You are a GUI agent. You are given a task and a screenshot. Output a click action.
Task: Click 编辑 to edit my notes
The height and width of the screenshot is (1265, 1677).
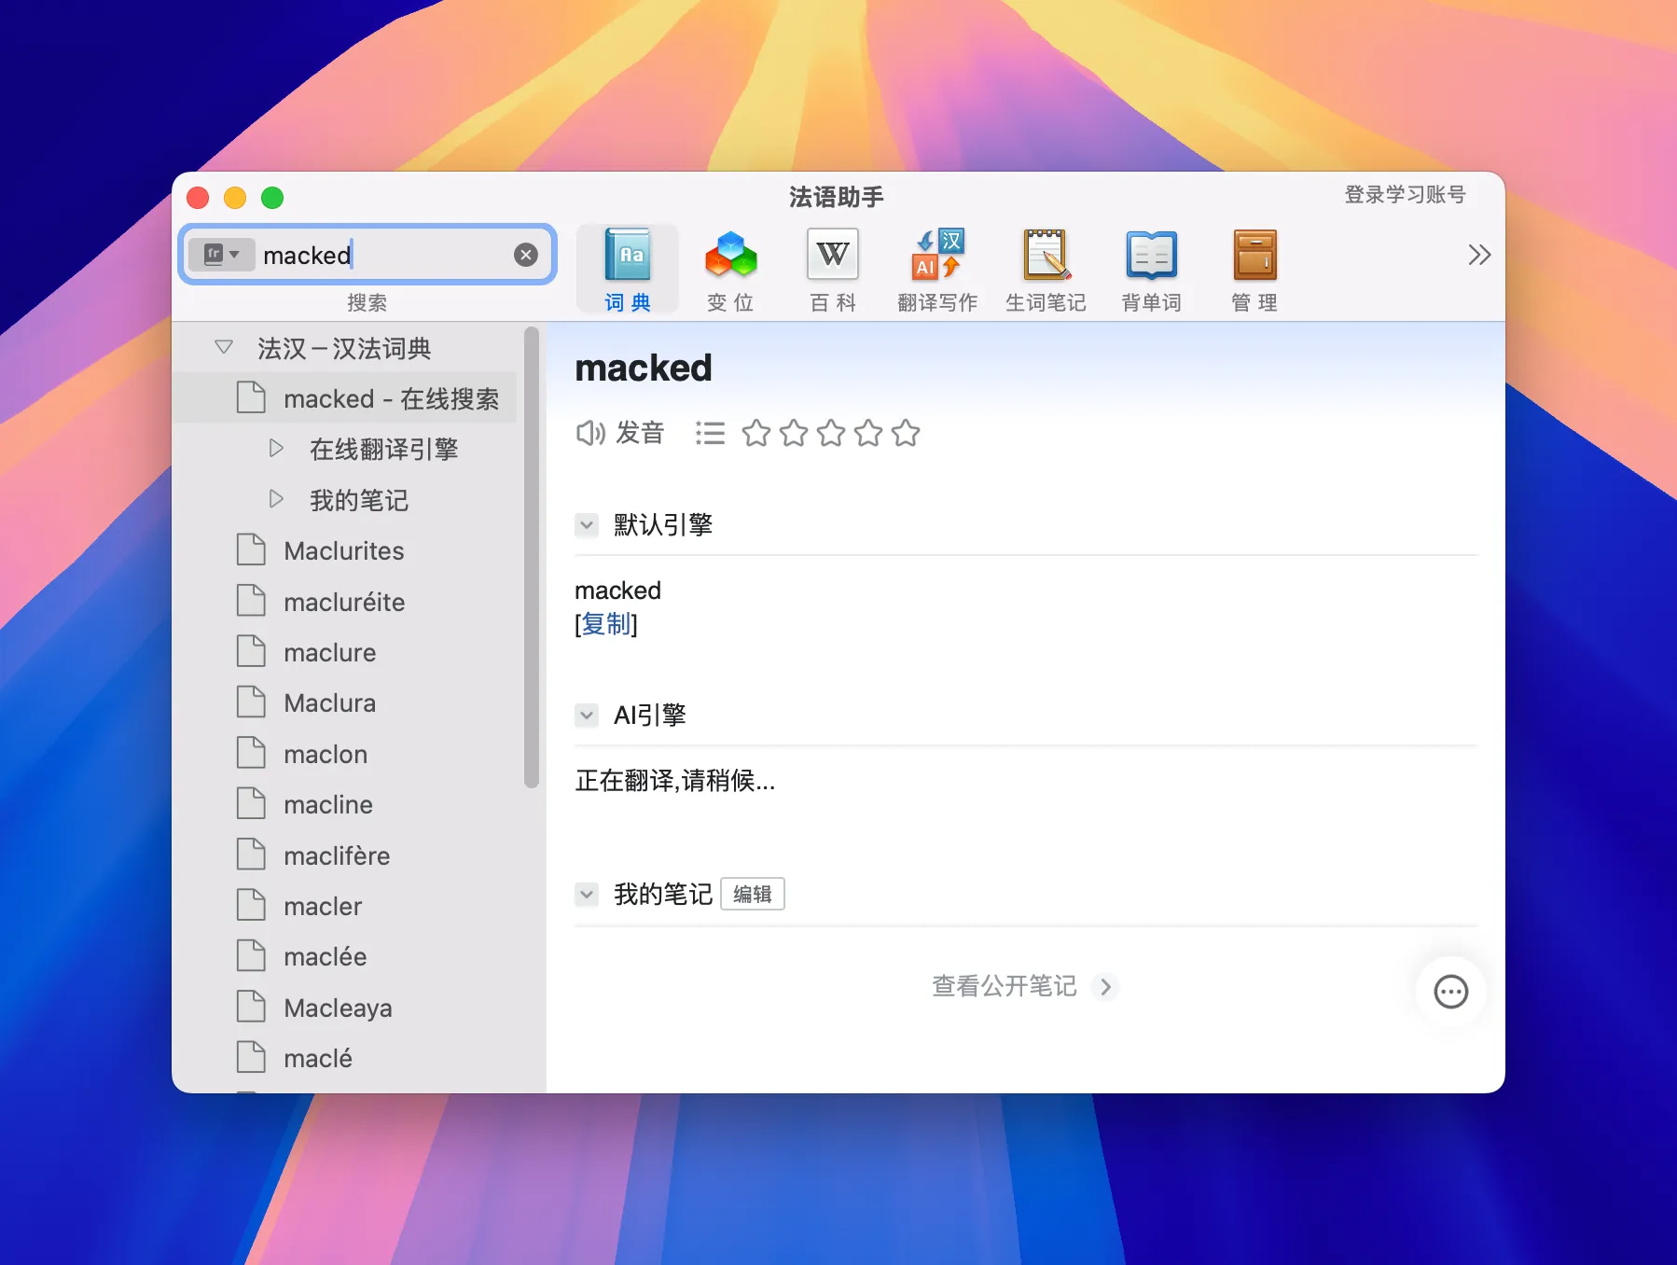[753, 894]
